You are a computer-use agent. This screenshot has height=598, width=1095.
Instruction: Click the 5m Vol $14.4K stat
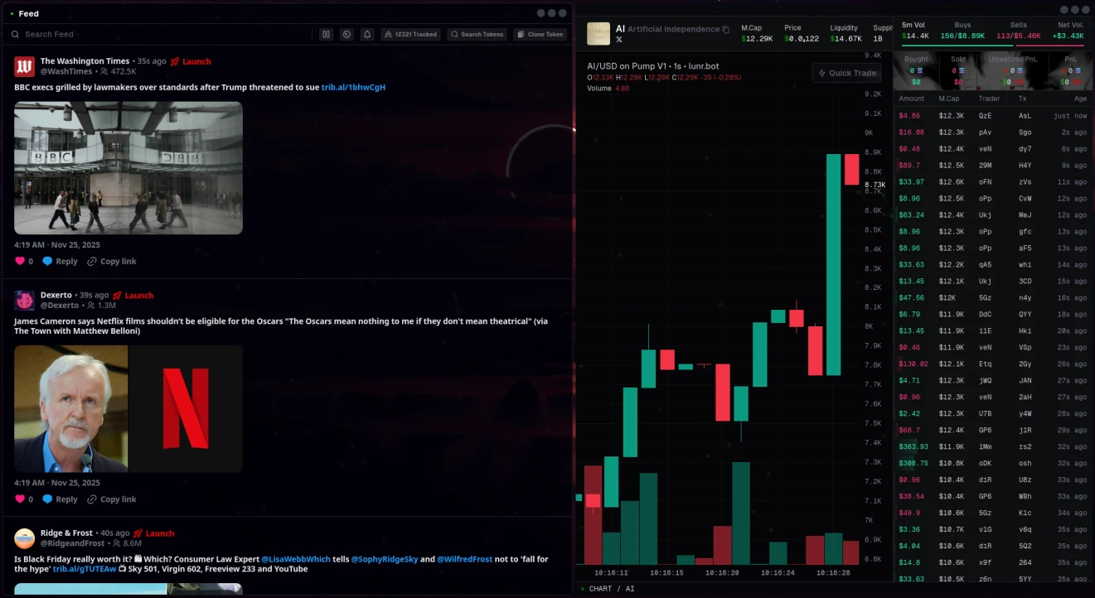[915, 31]
